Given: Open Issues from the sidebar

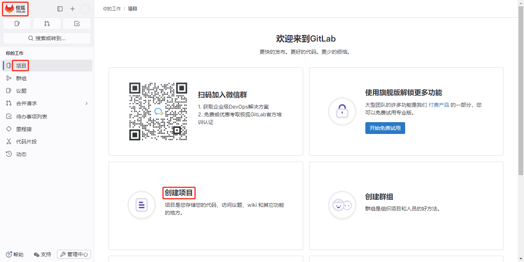Looking at the screenshot, I should (21, 91).
